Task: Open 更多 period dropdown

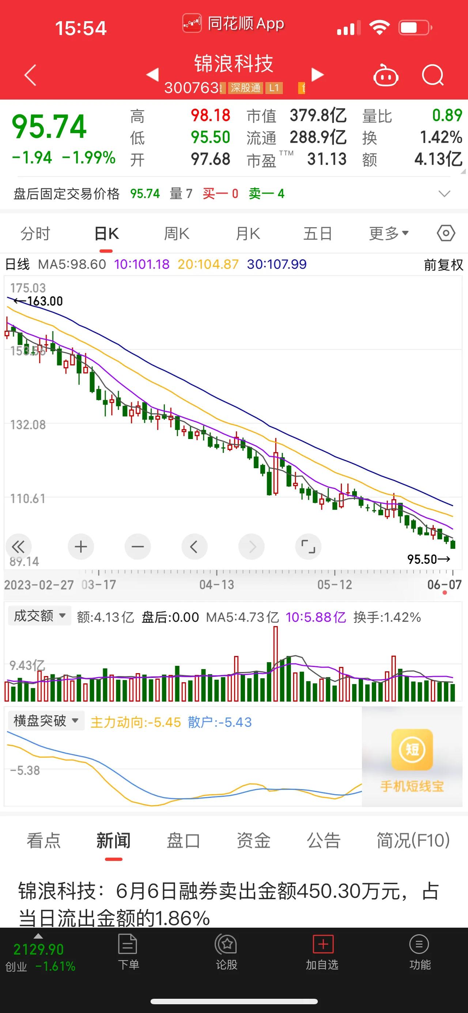Action: click(389, 234)
